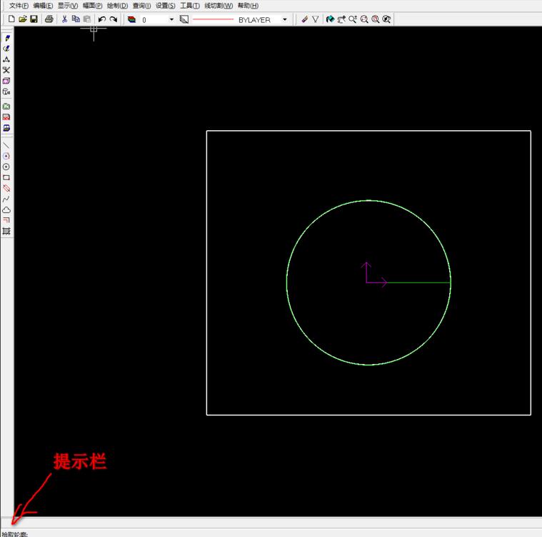Open the 文件(F) menu
The image size is (542, 537).
pyautogui.click(x=19, y=6)
